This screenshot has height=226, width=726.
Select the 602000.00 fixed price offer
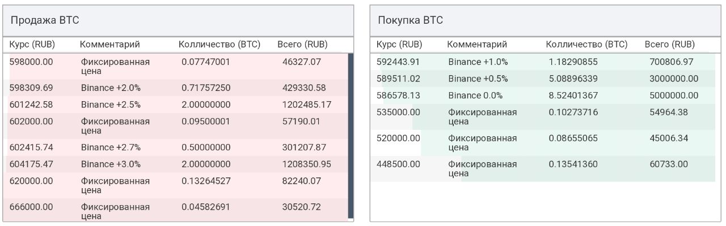click(x=175, y=126)
